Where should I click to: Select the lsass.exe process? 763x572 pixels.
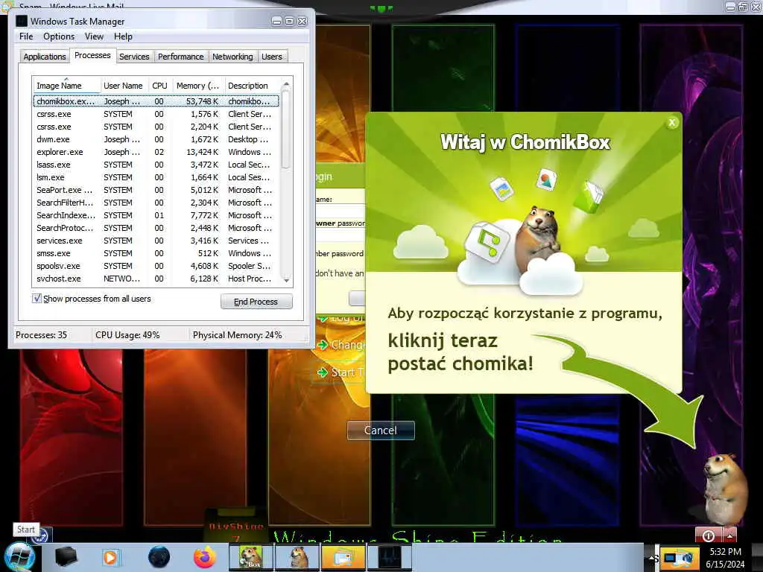click(156, 165)
